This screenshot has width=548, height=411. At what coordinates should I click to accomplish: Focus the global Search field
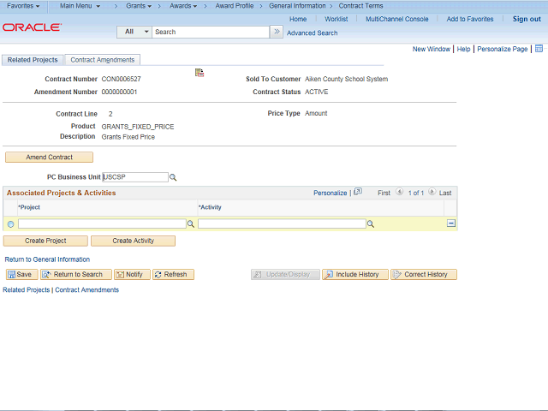point(211,32)
